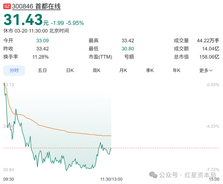Image resolution: width=223 pixels, height=184 pixels.
Task: Click the 总市值 market cap 158.06亿
Action: (x=209, y=57)
